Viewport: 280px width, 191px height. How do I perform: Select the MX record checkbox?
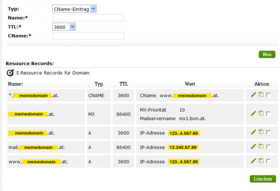268,114
